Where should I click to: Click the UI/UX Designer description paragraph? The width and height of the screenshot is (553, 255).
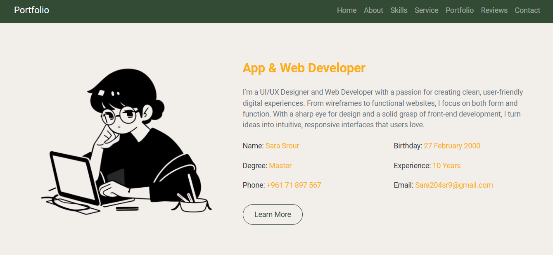coord(382,108)
